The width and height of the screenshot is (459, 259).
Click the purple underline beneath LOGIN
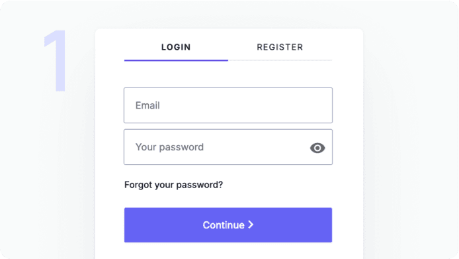point(176,60)
